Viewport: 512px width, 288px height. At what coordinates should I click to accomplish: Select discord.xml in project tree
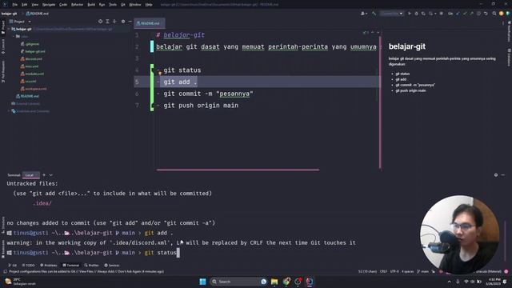click(31, 58)
